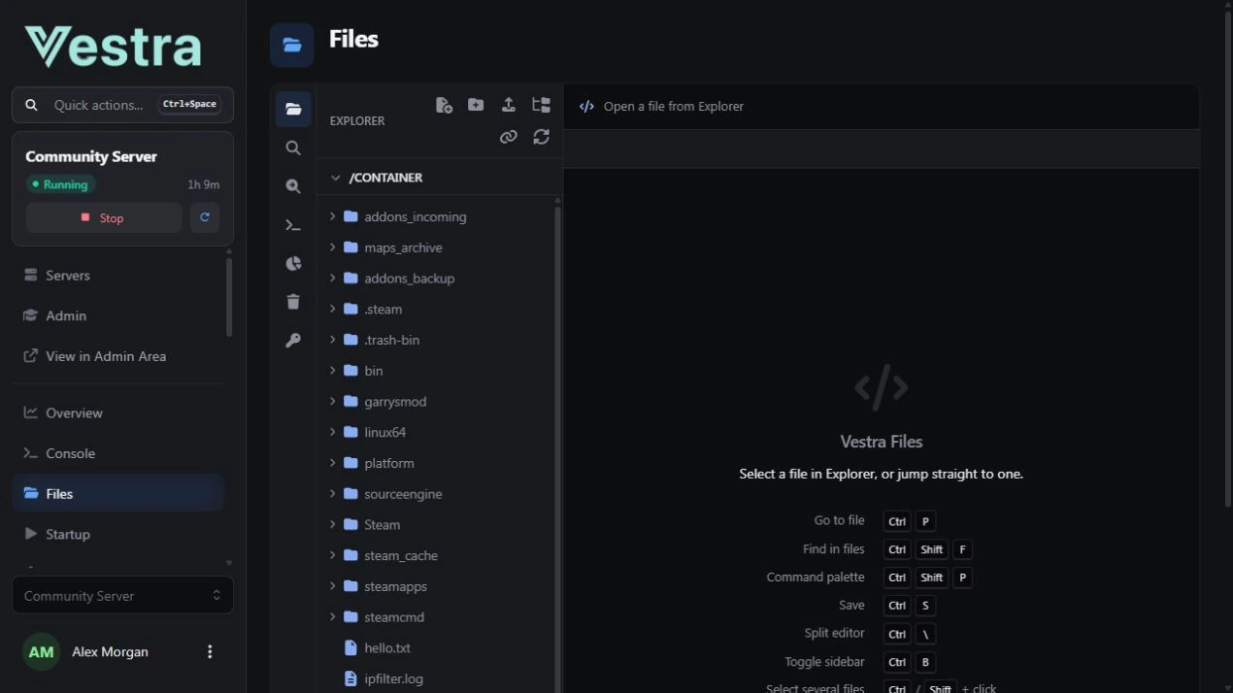The image size is (1233, 693).
Task: Click the 1h 9m uptime text
Action: click(203, 184)
